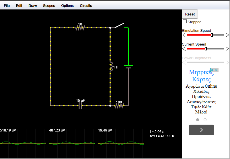The height and width of the screenshot is (159, 230).
Task: Open the Draw menu
Action: point(33,5)
